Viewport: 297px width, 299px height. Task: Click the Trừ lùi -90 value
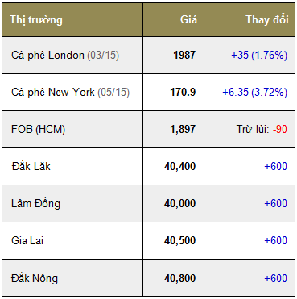tap(262, 129)
